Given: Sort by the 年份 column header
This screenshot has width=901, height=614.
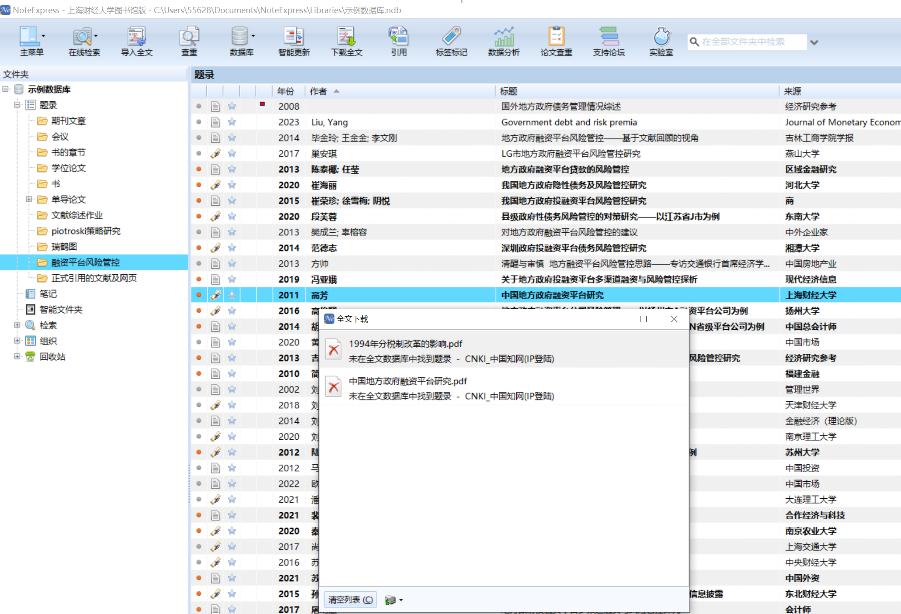Looking at the screenshot, I should coord(289,91).
